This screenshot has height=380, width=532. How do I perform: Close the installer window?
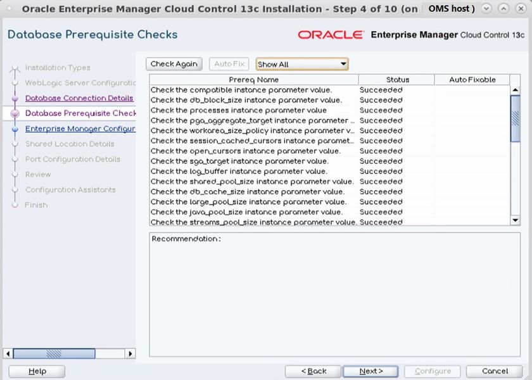click(x=521, y=8)
